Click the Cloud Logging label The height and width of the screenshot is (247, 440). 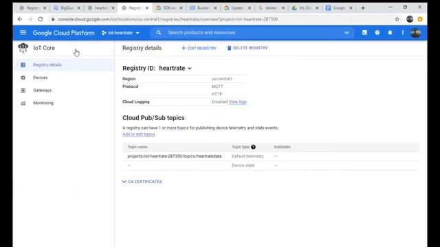tap(136, 102)
